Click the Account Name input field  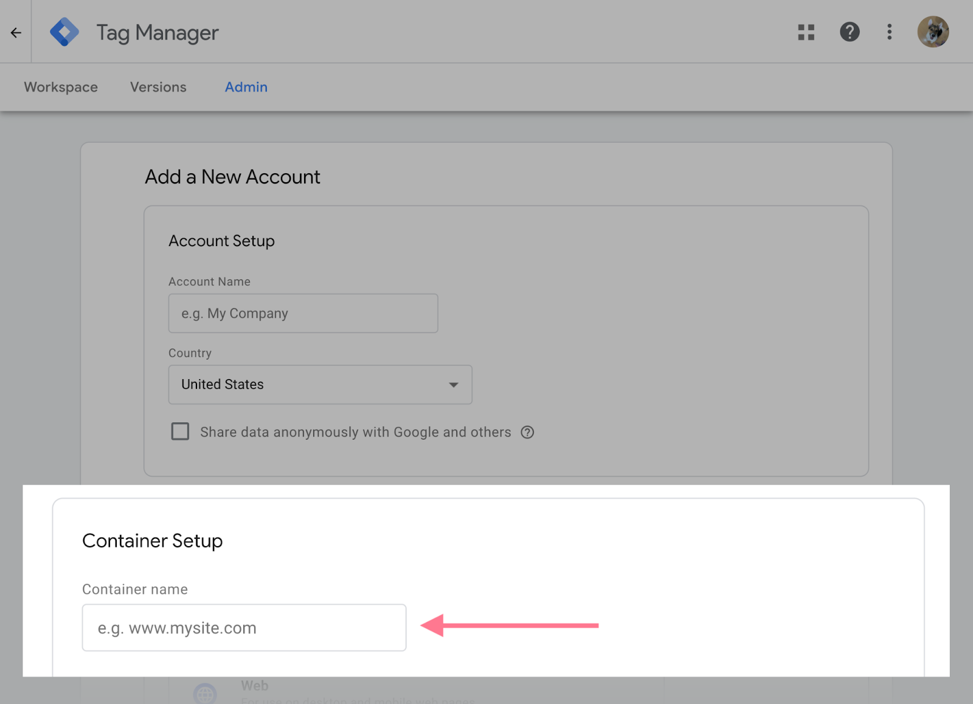pos(302,313)
